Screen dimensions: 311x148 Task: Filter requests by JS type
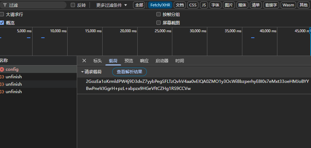tap(204, 5)
